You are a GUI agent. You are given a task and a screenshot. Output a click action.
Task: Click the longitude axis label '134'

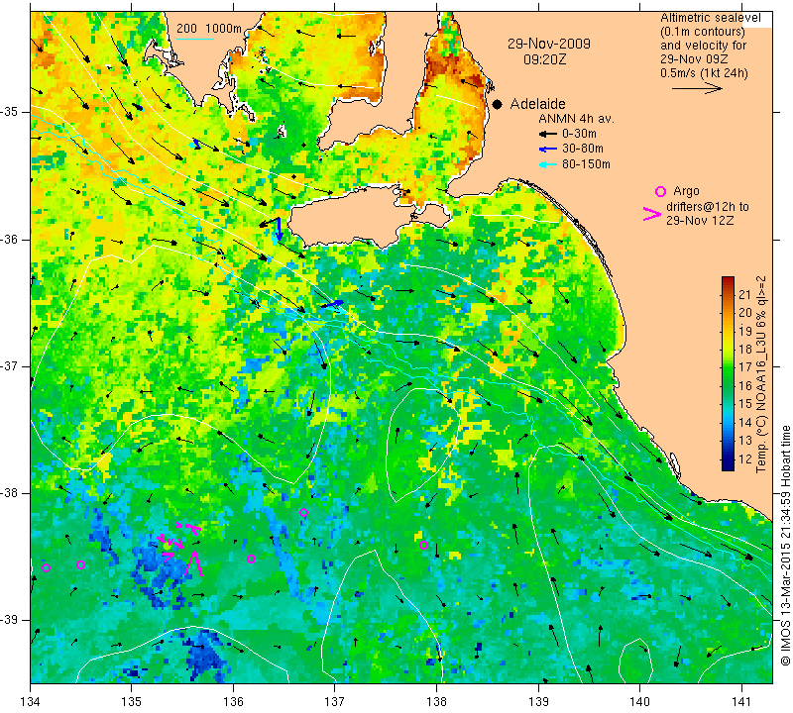[x=30, y=701]
